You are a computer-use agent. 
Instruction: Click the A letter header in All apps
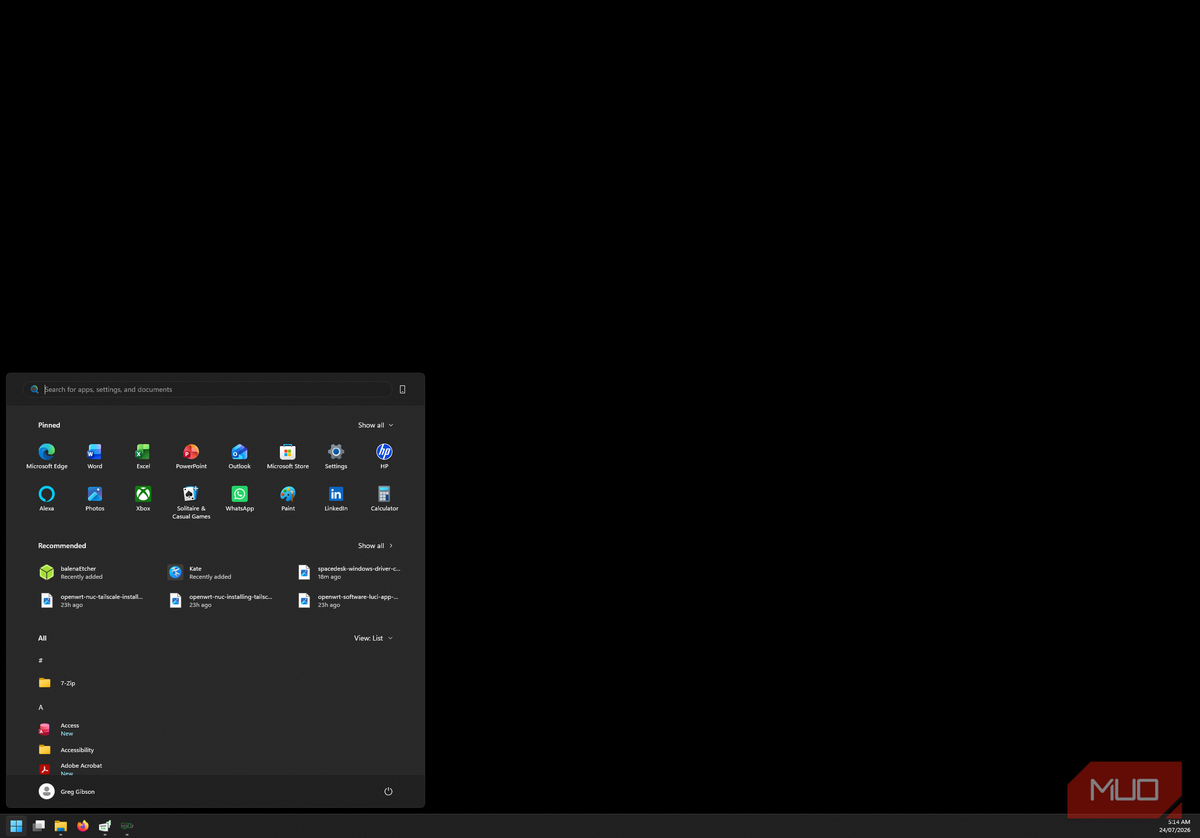[41, 707]
